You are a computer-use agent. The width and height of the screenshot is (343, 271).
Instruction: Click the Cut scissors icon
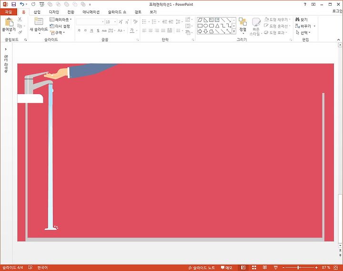[x=20, y=20]
